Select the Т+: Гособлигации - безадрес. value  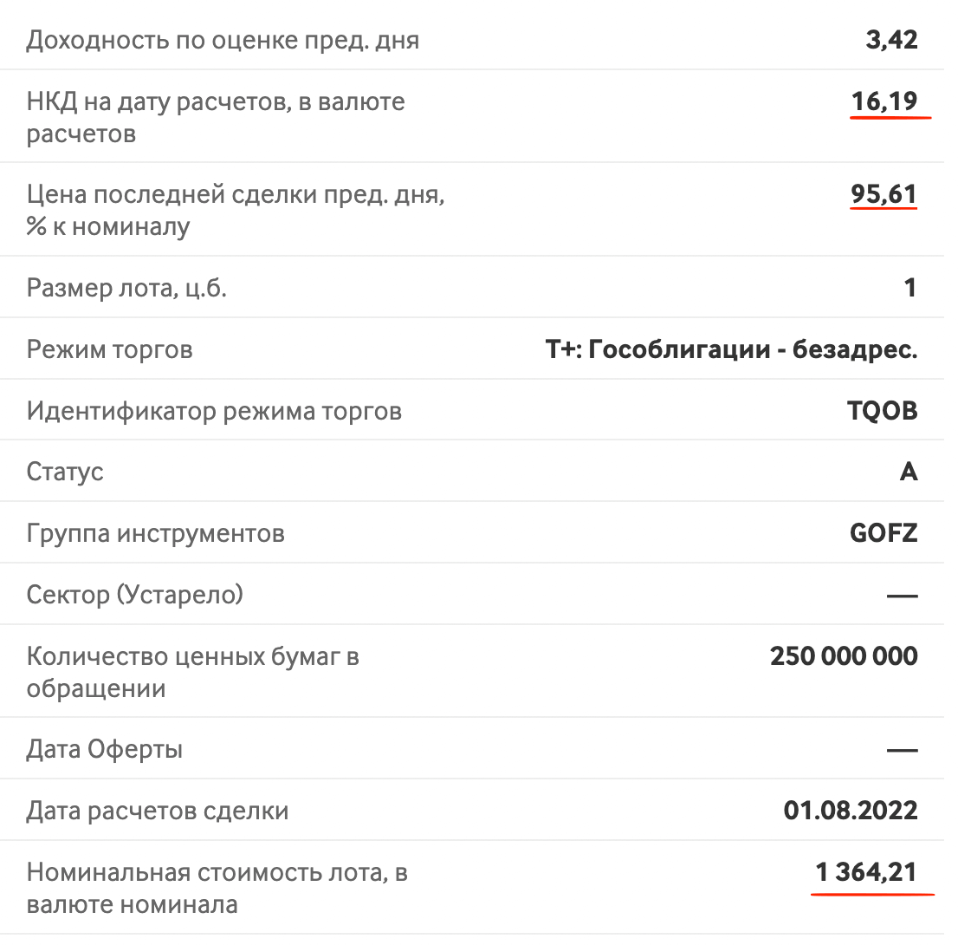pos(731,349)
